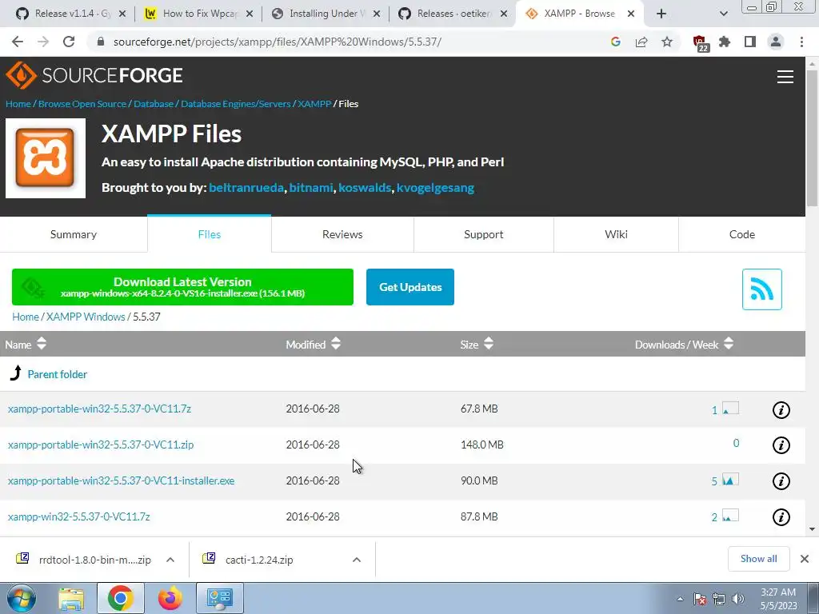The image size is (819, 614).
Task: Open the Reviews tab
Action: [342, 234]
